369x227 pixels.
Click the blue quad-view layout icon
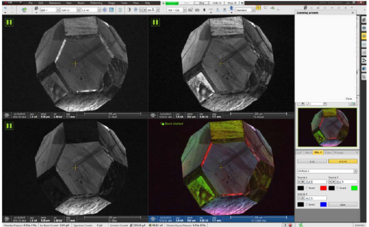(111, 10)
